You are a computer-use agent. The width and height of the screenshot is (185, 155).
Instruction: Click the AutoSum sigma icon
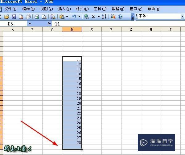93,17
